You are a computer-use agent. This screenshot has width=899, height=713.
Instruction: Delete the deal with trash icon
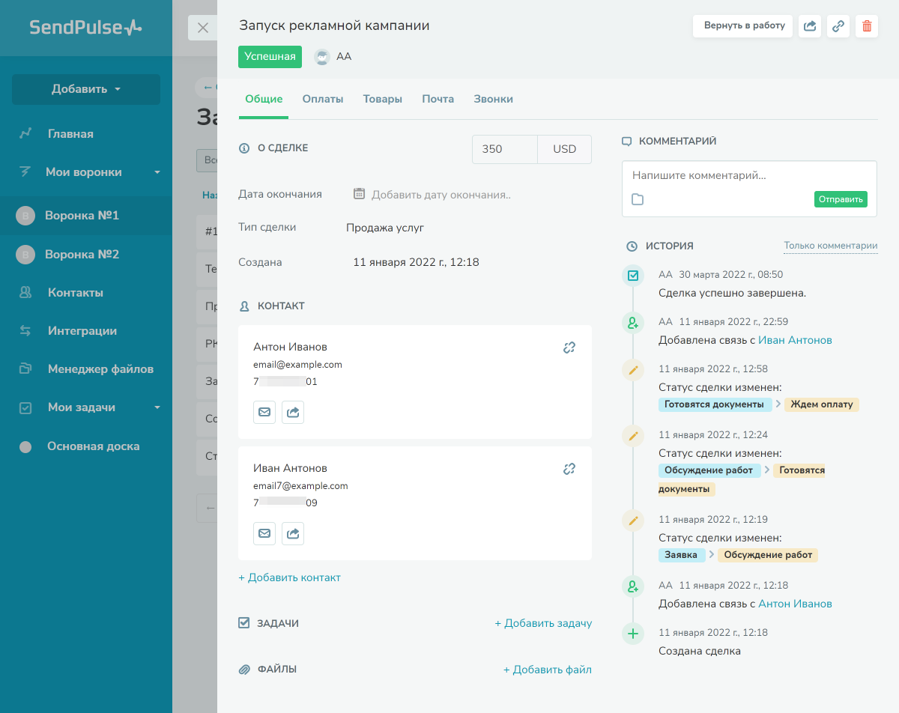(x=867, y=26)
